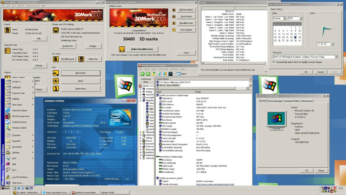Click AIDA64 toolbar Back arrow
This screenshot has width=346, height=195.
click(x=142, y=74)
